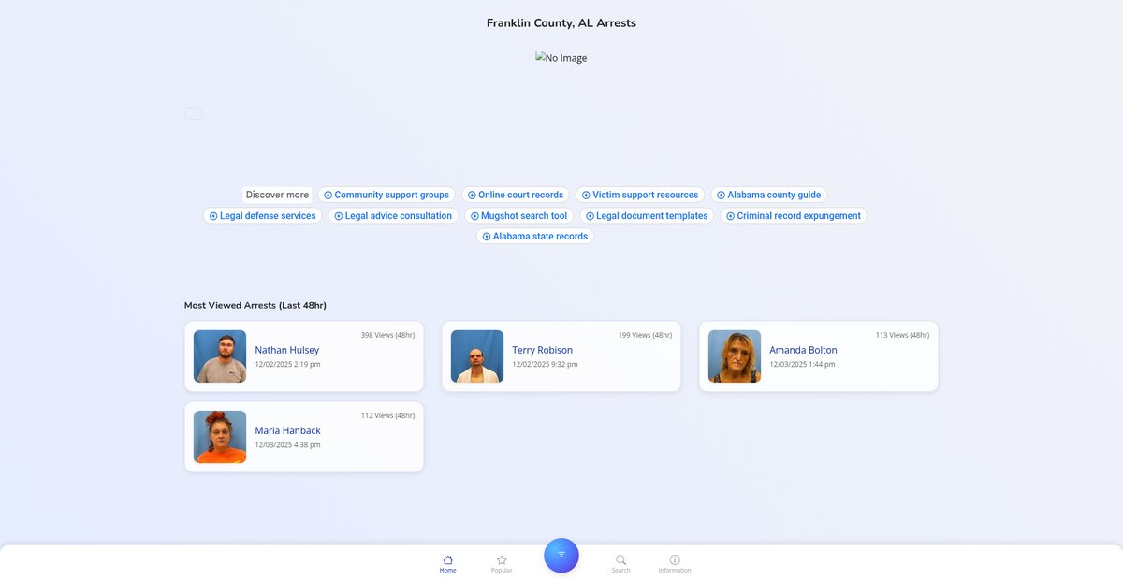Click the '199 Views (48hr)' text
The height and width of the screenshot is (580, 1123).
click(645, 335)
